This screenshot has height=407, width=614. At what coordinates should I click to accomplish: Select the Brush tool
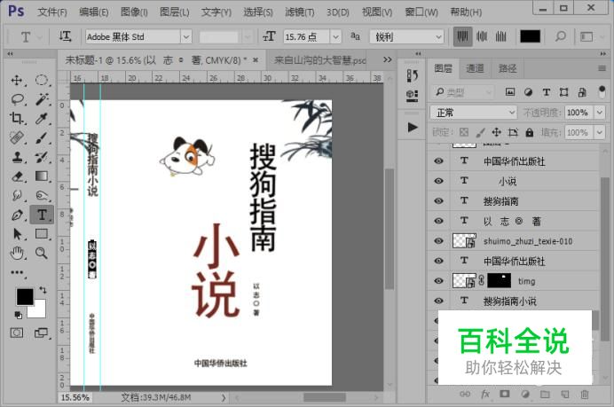click(x=42, y=137)
